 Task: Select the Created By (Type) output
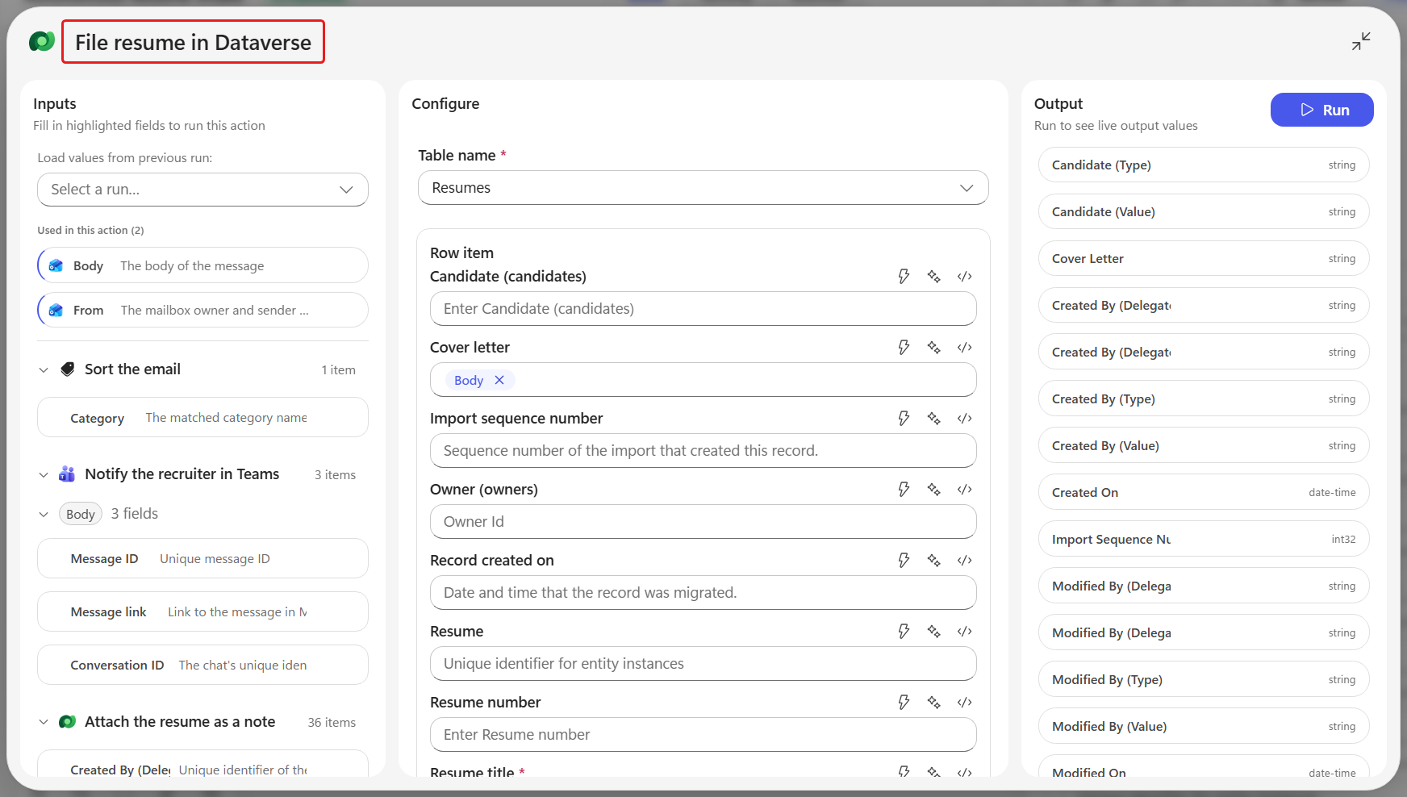(1203, 399)
